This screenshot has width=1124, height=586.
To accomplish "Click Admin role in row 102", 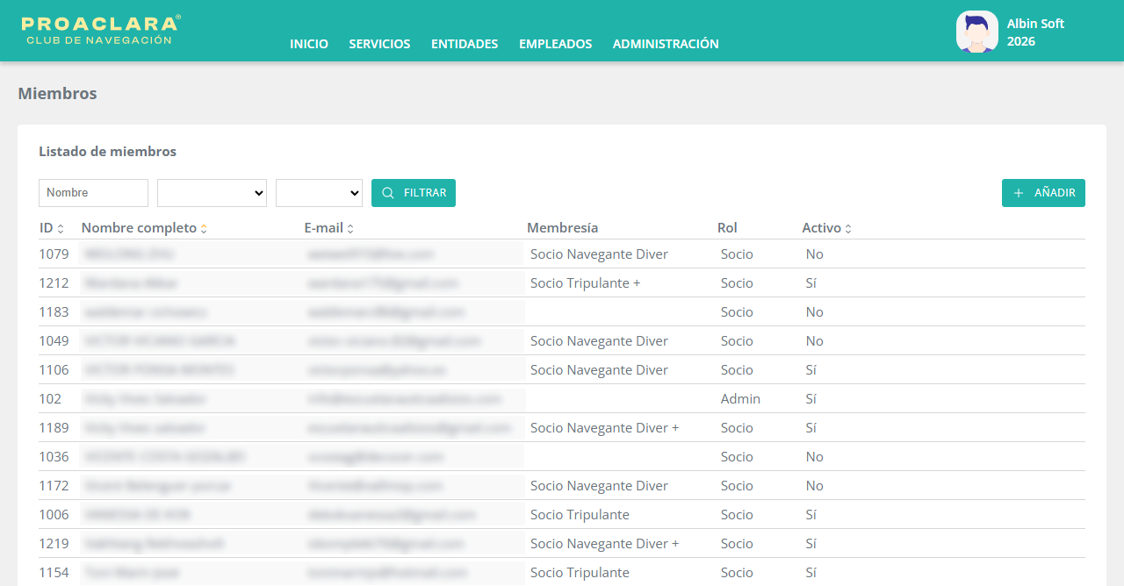I will (740, 399).
